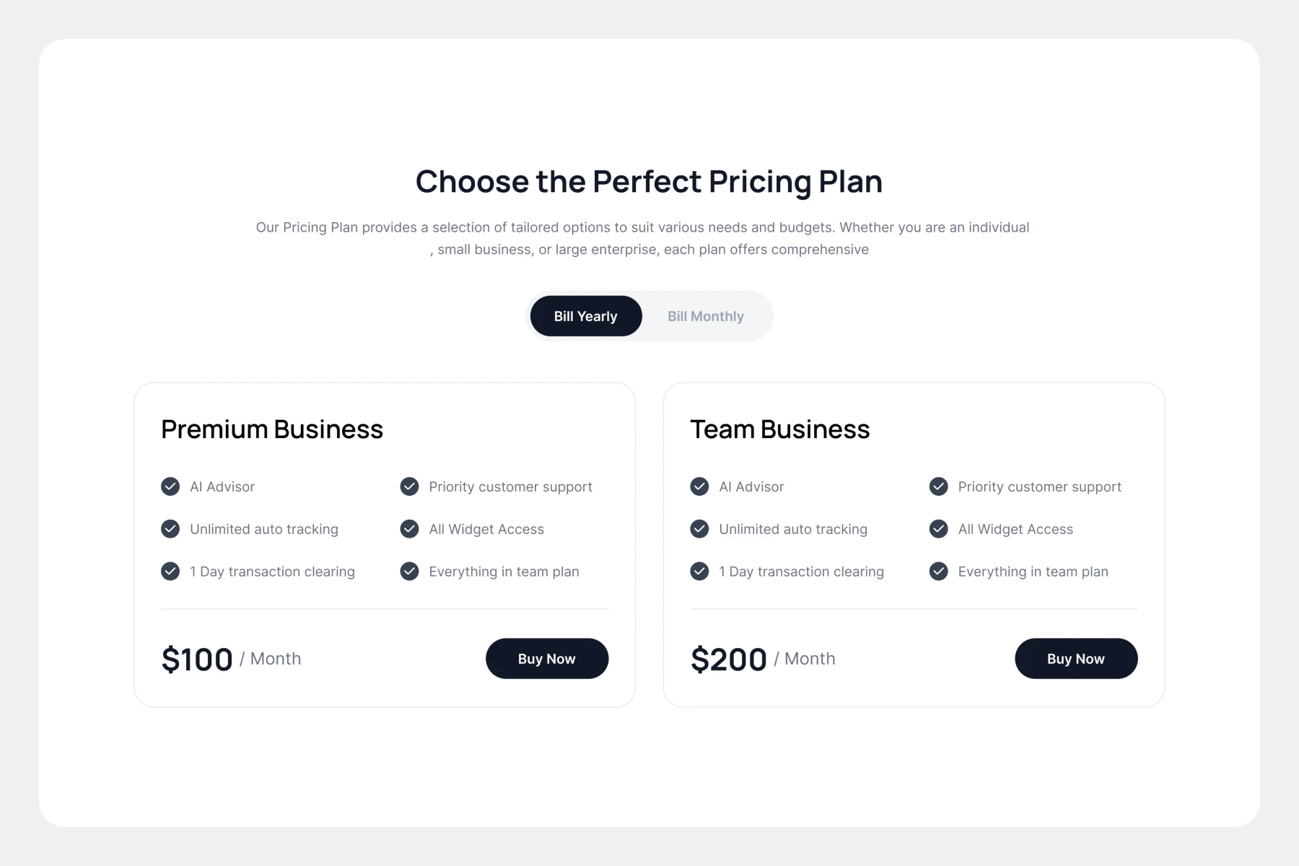Click checkmark next to Premium Unlimited auto tracking
Image resolution: width=1299 pixels, height=866 pixels.
[170, 529]
